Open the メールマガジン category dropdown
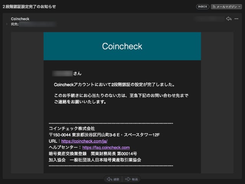The image size is (245, 184). click(x=226, y=7)
